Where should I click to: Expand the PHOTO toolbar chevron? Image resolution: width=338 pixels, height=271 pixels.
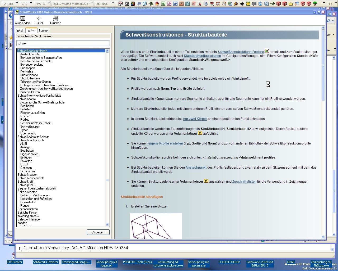tap(48, 3)
